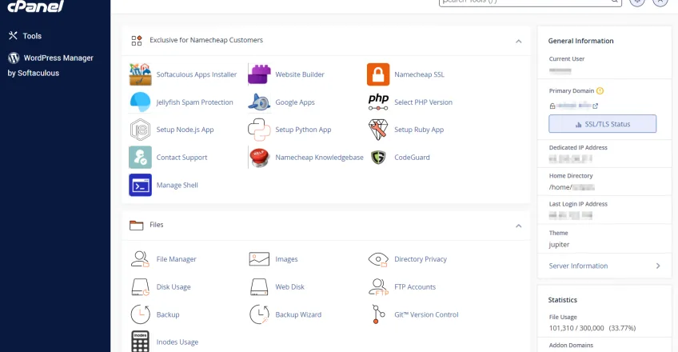Open the Setup Ruby App gem icon

[378, 130]
